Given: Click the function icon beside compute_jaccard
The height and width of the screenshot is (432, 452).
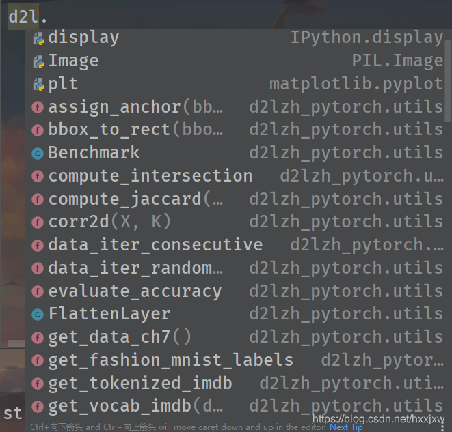Looking at the screenshot, I should (38, 199).
